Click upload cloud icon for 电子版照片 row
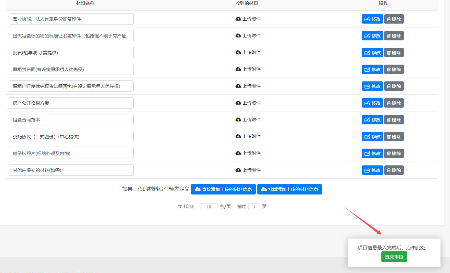Screen dimensions: 450x273 [x=238, y=153]
